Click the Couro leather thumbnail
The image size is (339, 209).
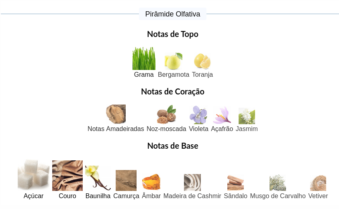click(x=67, y=176)
